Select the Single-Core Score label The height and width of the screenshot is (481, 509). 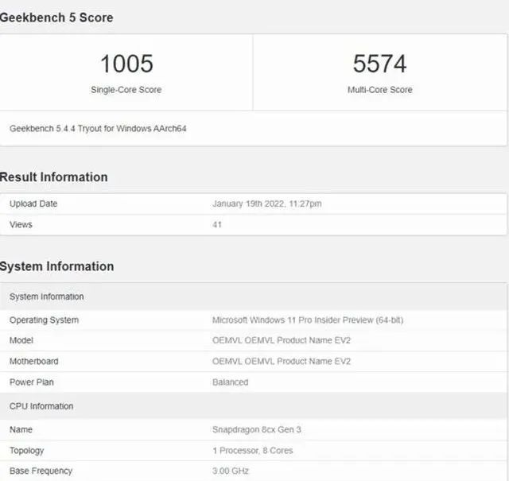[x=126, y=90]
